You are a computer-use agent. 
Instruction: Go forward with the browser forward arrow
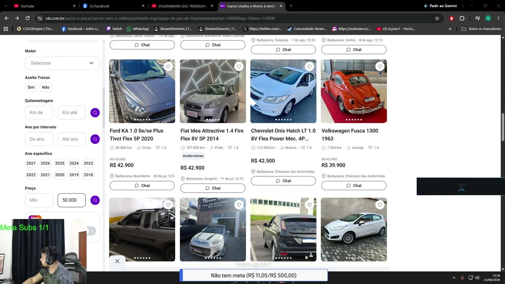[x=17, y=18]
